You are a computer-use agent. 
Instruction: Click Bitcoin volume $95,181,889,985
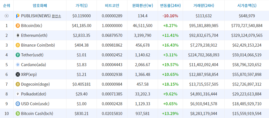204,26
